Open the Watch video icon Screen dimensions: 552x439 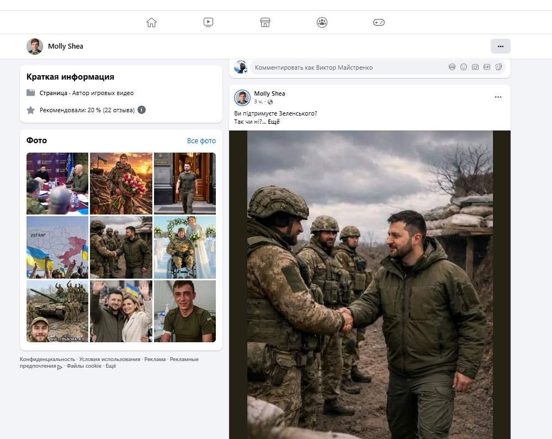(208, 23)
